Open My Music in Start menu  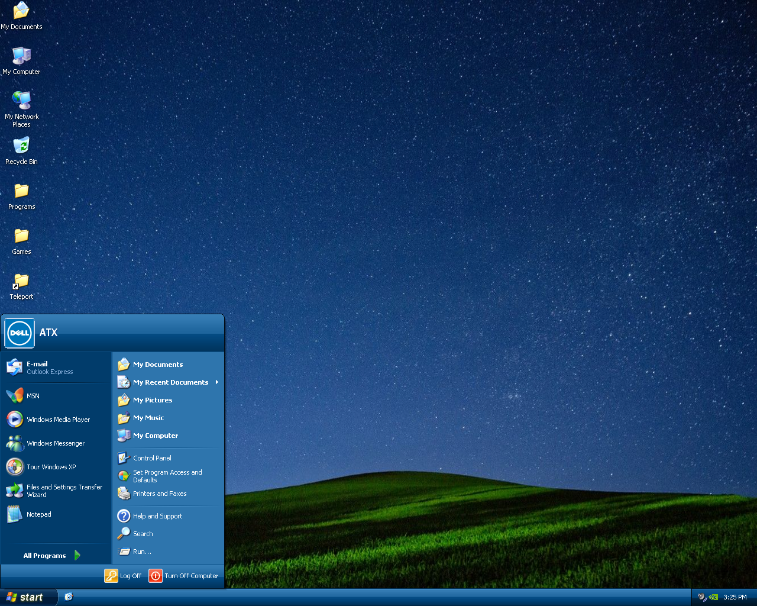click(168, 418)
